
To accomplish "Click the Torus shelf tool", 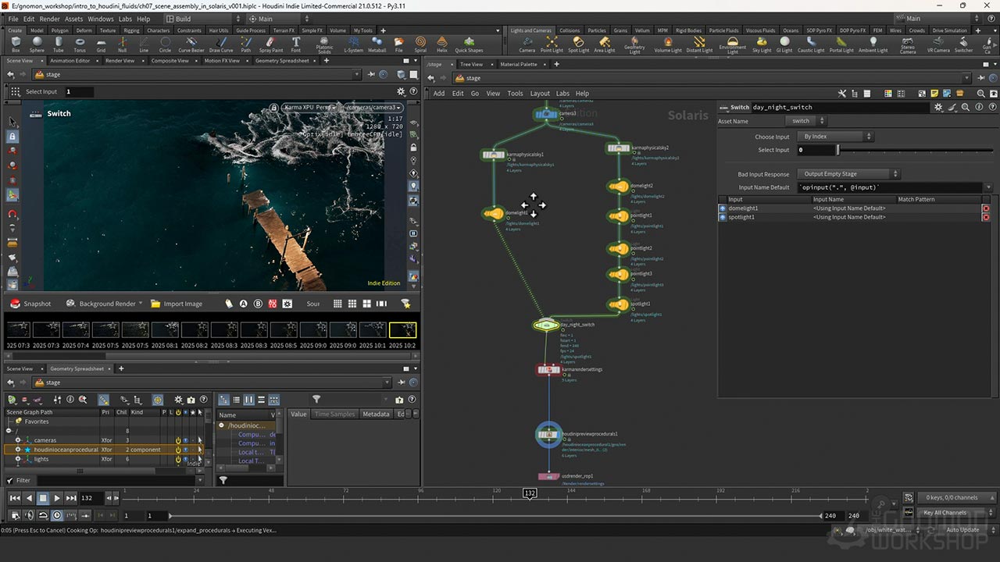I will [x=80, y=44].
